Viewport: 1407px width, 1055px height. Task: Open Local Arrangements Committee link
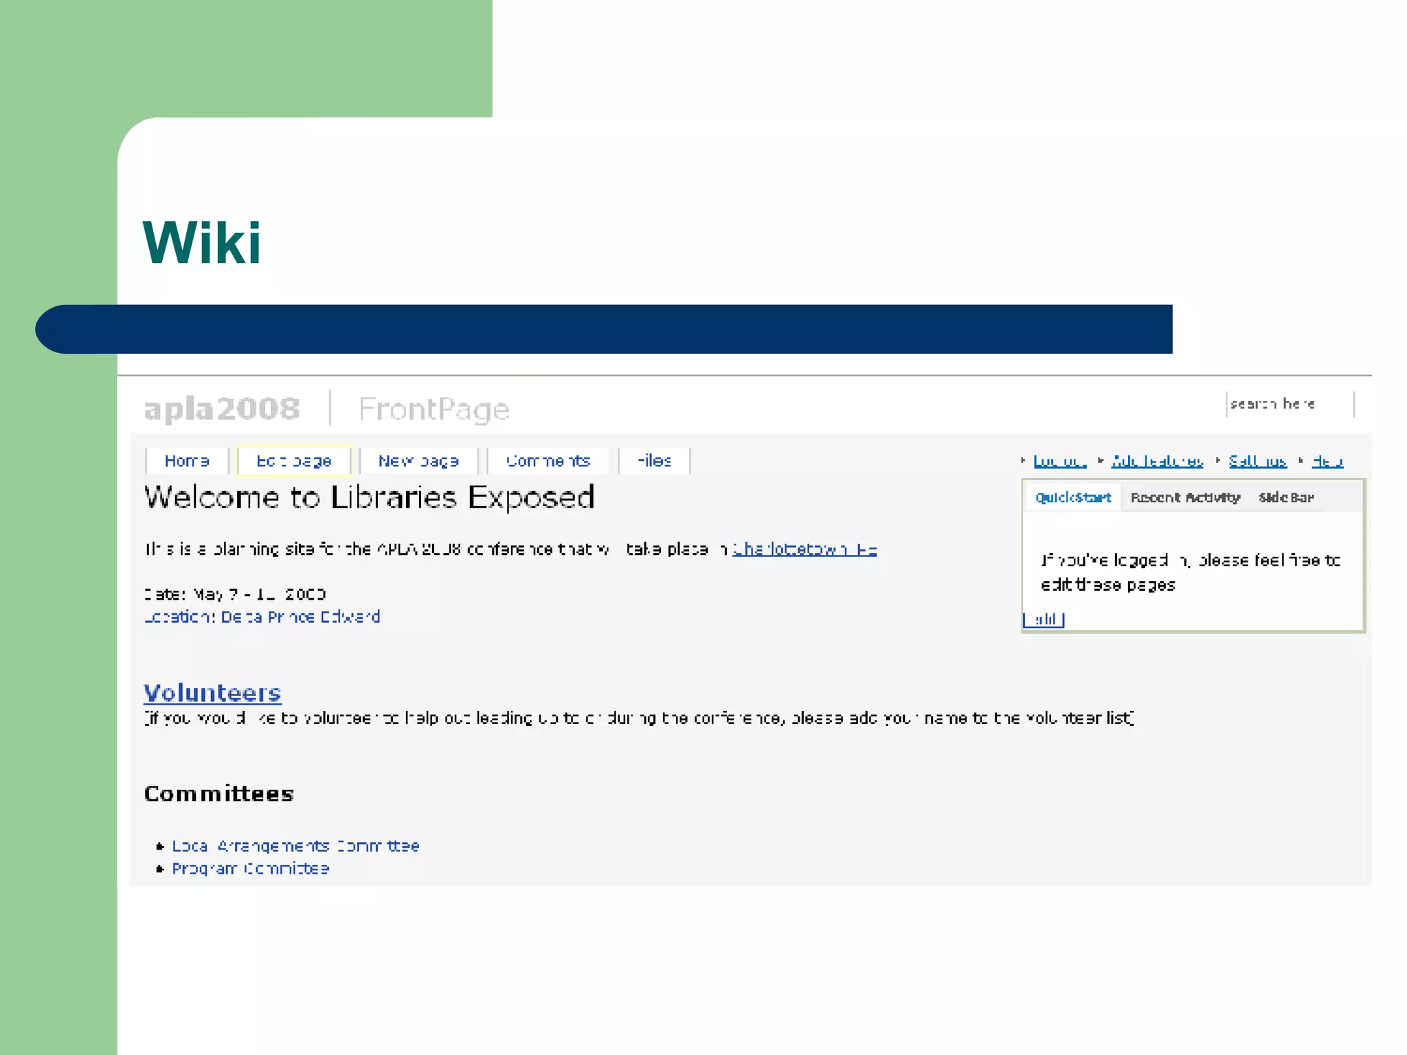pos(295,846)
